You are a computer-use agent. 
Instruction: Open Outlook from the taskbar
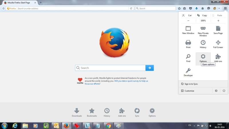pyautogui.click(x=56, y=126)
